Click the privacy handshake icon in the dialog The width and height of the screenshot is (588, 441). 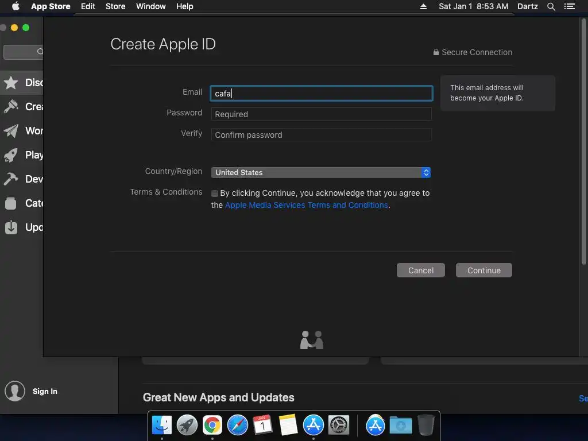312,340
